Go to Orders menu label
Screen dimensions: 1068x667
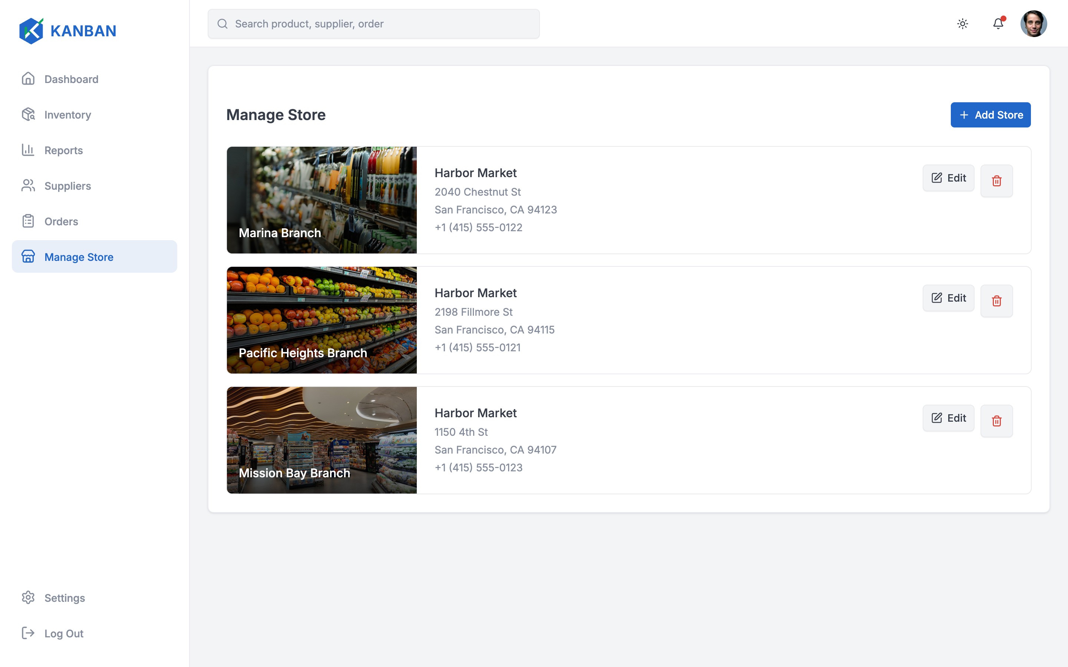[x=61, y=222]
